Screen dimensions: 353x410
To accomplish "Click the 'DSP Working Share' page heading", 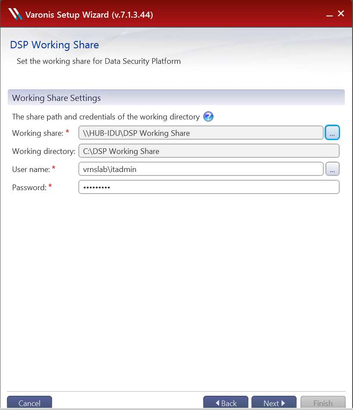I will pyautogui.click(x=54, y=45).
